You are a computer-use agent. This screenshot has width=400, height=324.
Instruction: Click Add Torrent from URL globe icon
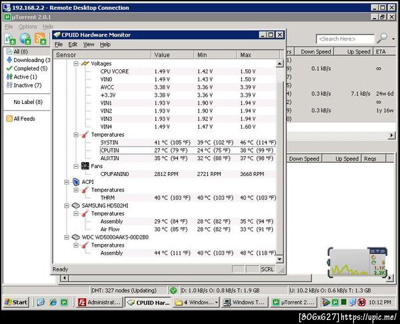point(25,39)
